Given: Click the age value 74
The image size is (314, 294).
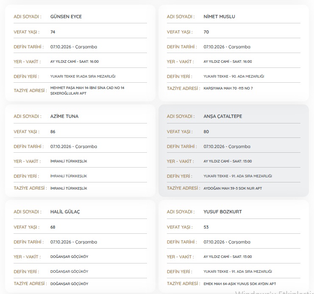Looking at the screenshot, I should point(53,32).
